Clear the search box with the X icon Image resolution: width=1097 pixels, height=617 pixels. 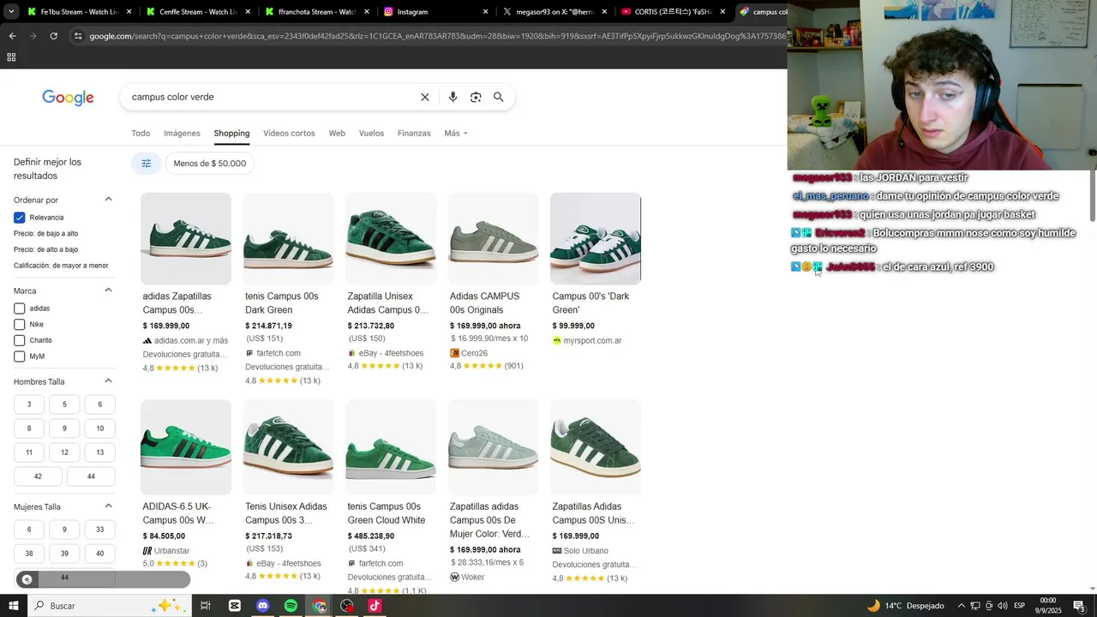(424, 97)
